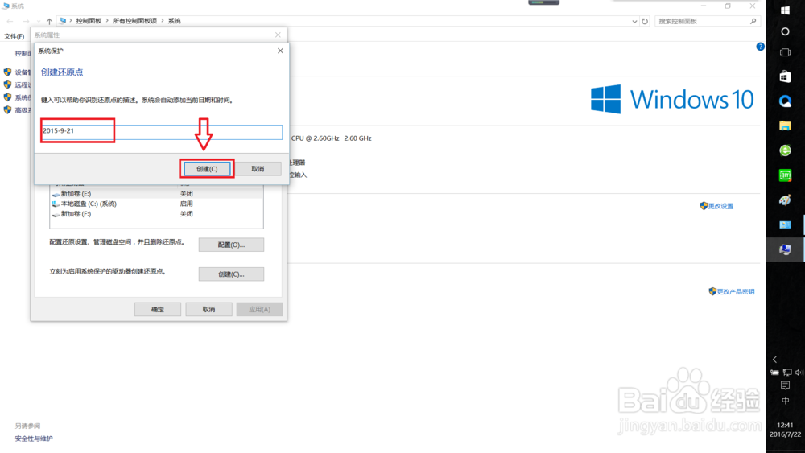Open File Explorer from the taskbar
The width and height of the screenshot is (805, 453).
click(785, 126)
